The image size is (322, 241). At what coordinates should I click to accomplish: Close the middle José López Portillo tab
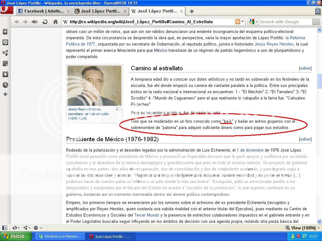[125, 11]
